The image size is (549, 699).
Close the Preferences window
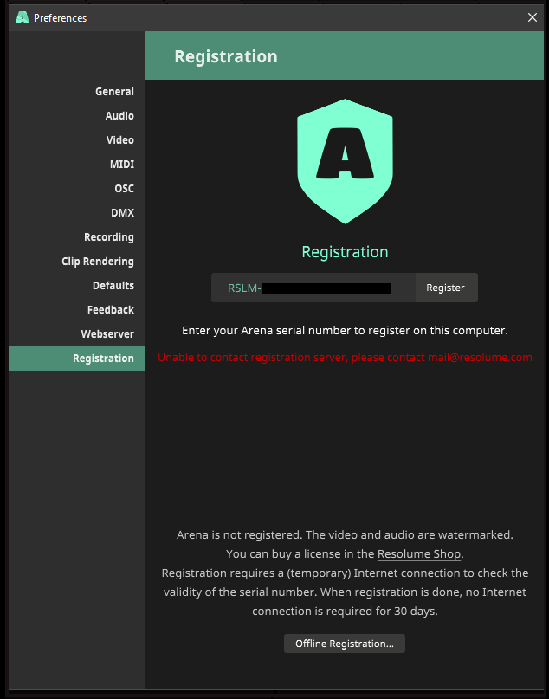tap(533, 17)
